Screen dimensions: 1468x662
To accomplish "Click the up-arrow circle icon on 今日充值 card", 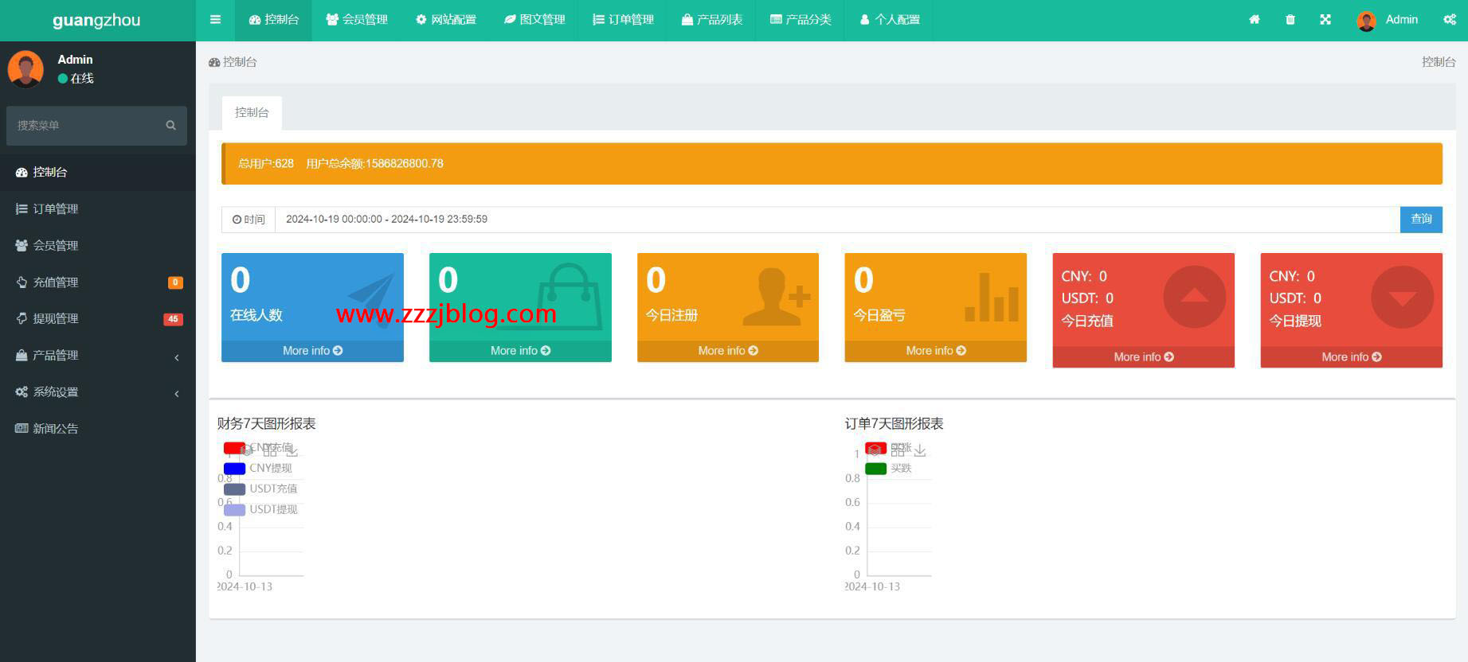I will tap(1194, 297).
